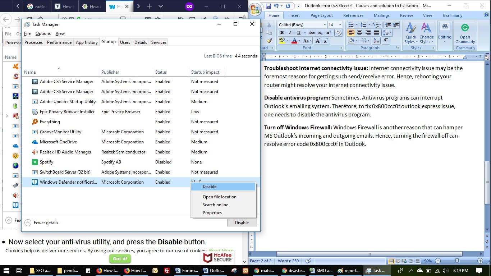The width and height of the screenshot is (491, 276).
Task: Apply subscript formatting in Word
Action: [320, 33]
